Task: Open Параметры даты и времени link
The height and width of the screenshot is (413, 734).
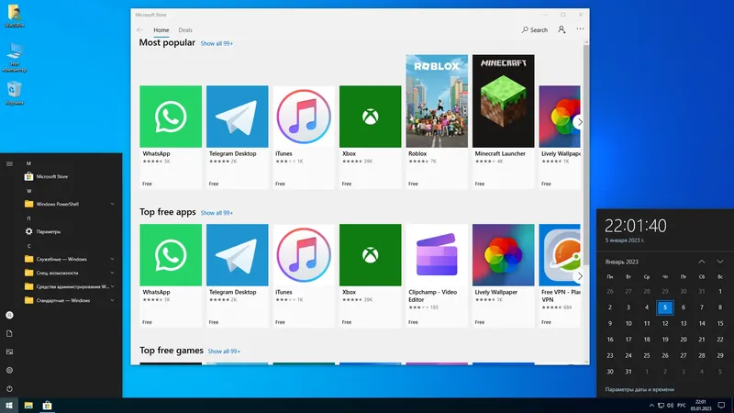Action: (639, 389)
